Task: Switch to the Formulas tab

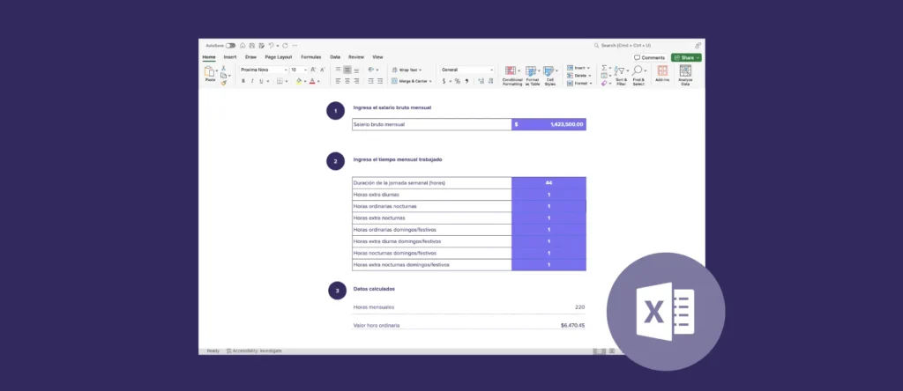Action: (x=310, y=56)
